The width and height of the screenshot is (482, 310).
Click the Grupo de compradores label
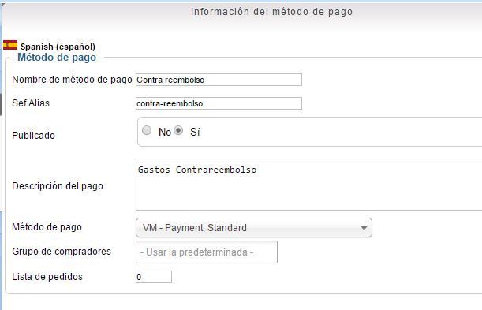(x=62, y=252)
